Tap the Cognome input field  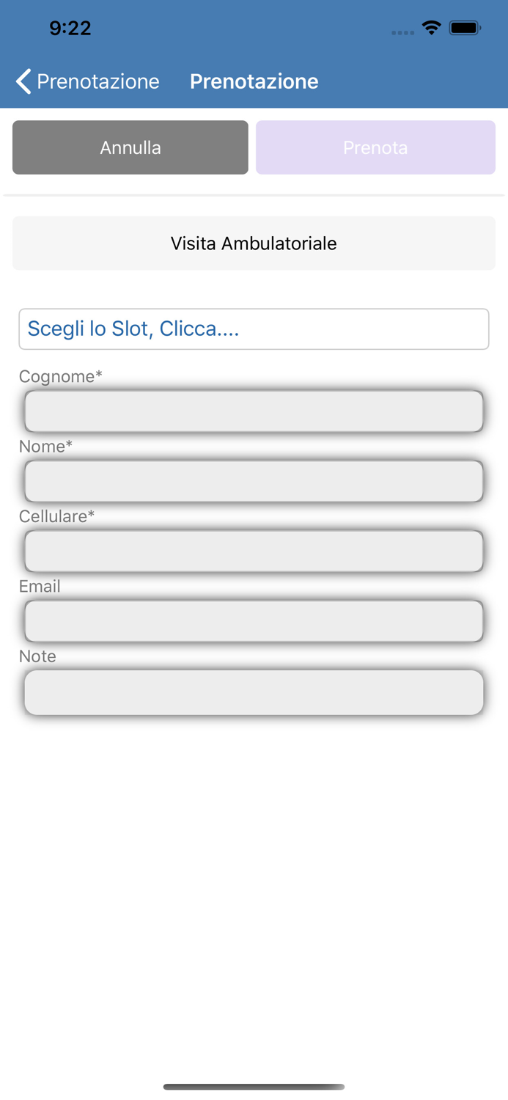click(254, 411)
